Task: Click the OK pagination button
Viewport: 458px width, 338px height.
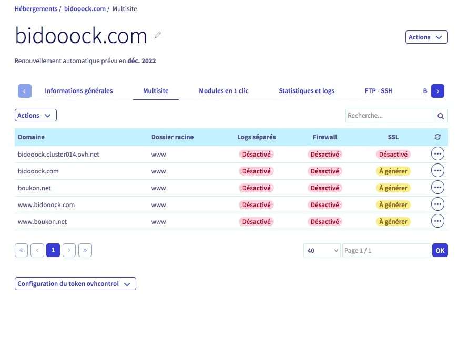Action: 440,250
